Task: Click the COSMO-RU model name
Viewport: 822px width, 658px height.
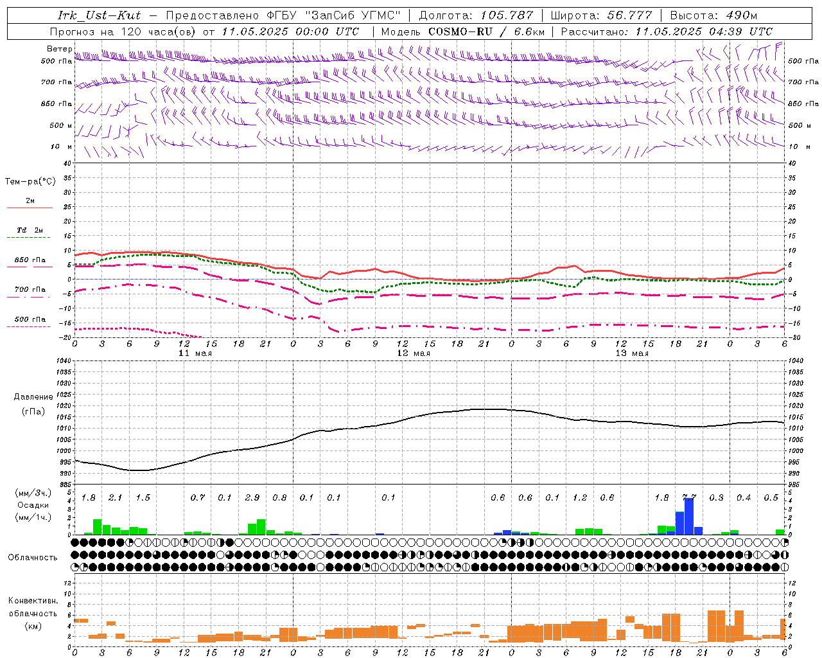Action: click(461, 31)
